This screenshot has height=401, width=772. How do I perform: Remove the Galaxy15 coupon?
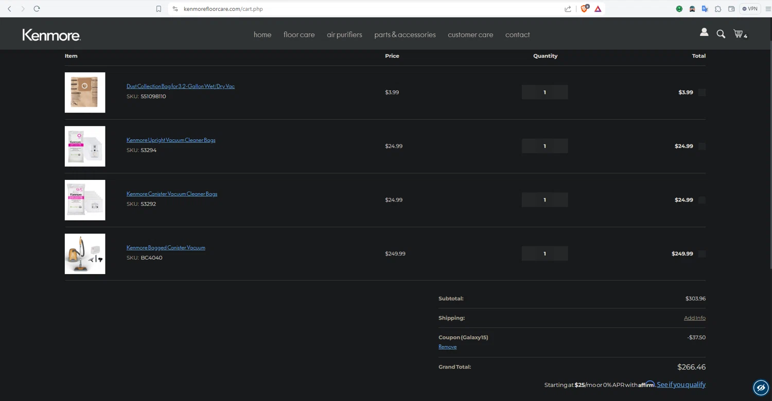pos(448,347)
